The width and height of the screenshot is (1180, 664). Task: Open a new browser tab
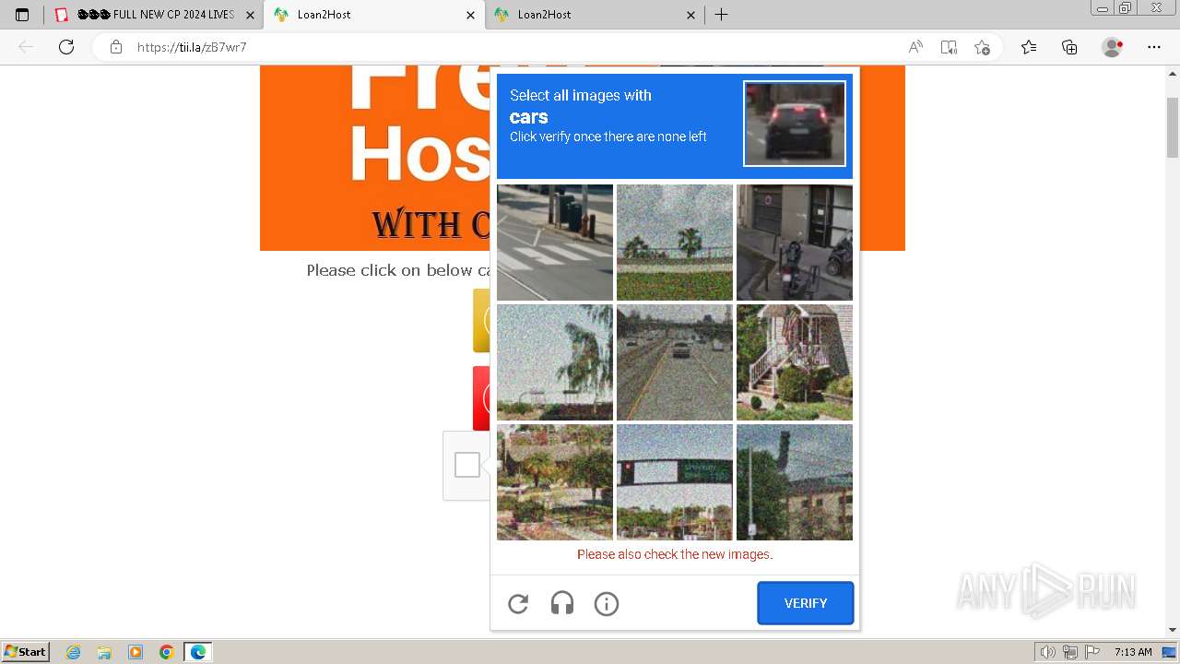click(722, 15)
